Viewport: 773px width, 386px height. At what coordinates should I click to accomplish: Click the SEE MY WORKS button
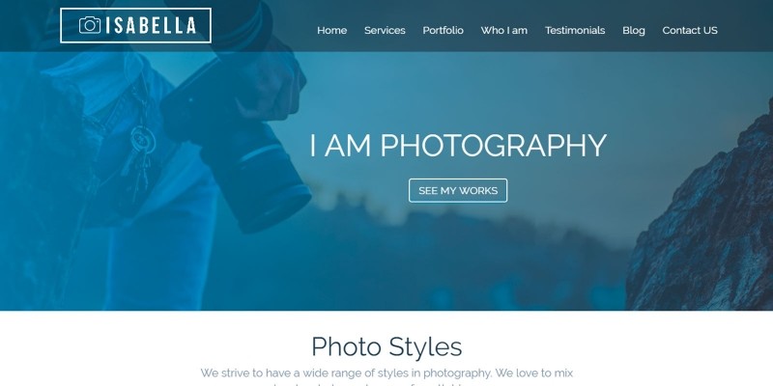(458, 190)
